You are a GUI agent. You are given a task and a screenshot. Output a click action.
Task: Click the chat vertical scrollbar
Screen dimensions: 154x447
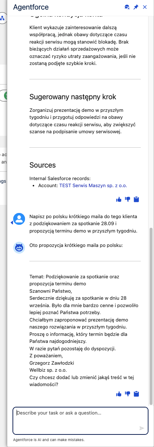(x=151, y=316)
